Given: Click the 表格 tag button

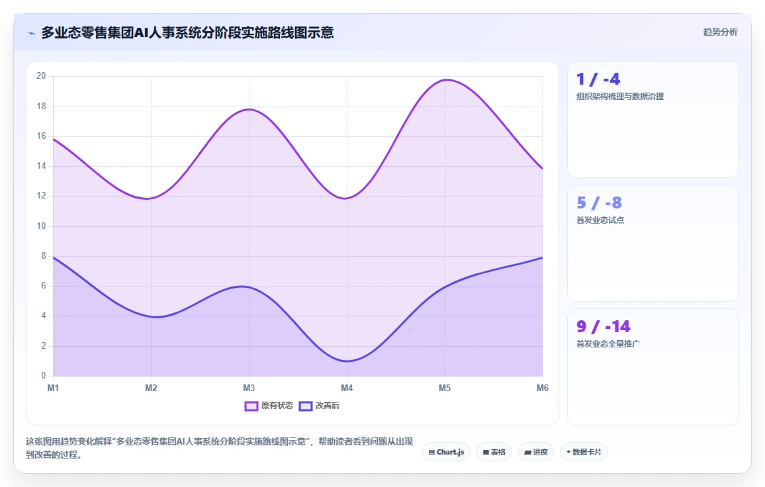Looking at the screenshot, I should (x=494, y=452).
